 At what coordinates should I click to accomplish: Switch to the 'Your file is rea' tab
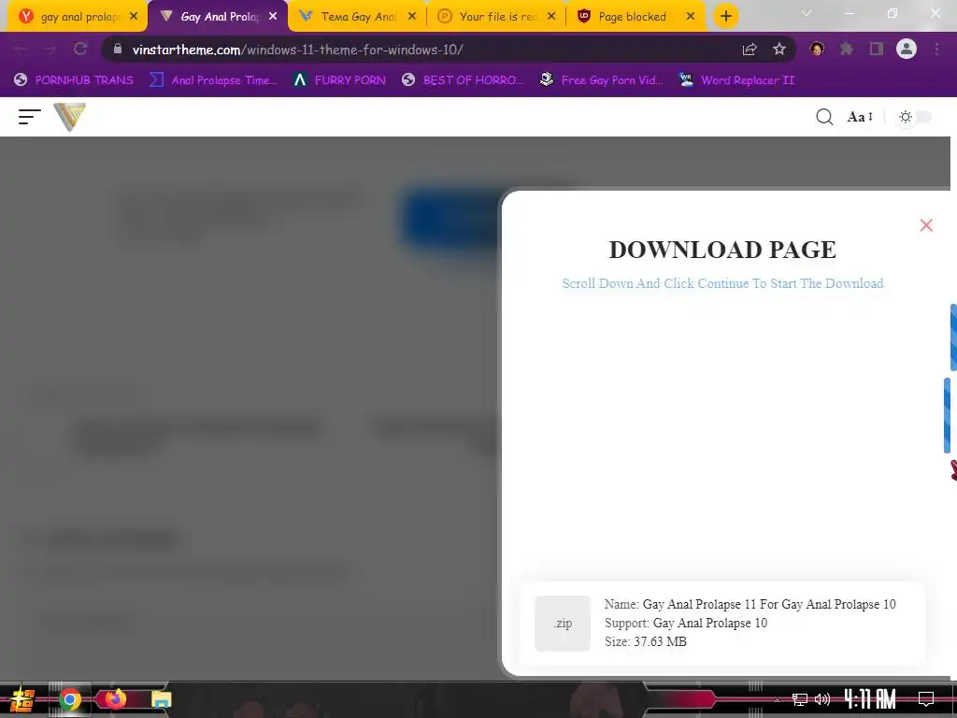coord(497,17)
